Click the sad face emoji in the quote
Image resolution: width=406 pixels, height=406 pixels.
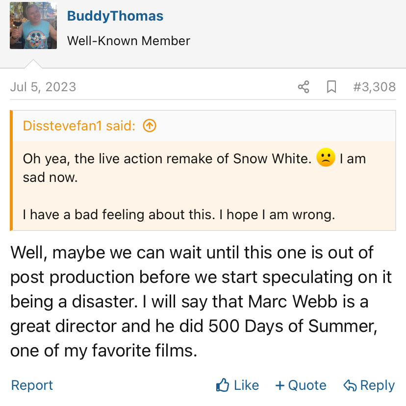pyautogui.click(x=326, y=158)
